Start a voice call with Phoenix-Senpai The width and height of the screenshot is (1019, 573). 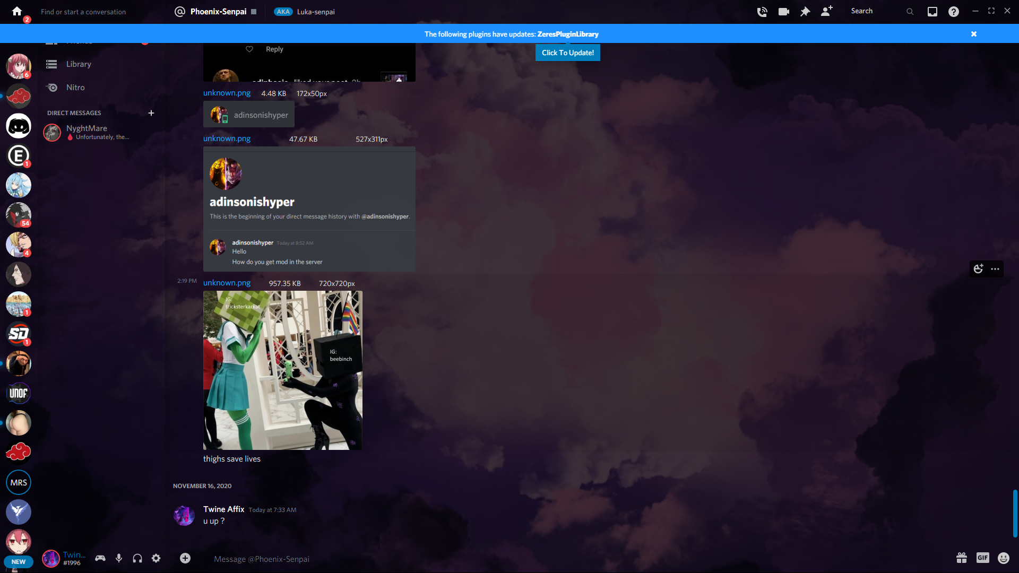click(762, 11)
